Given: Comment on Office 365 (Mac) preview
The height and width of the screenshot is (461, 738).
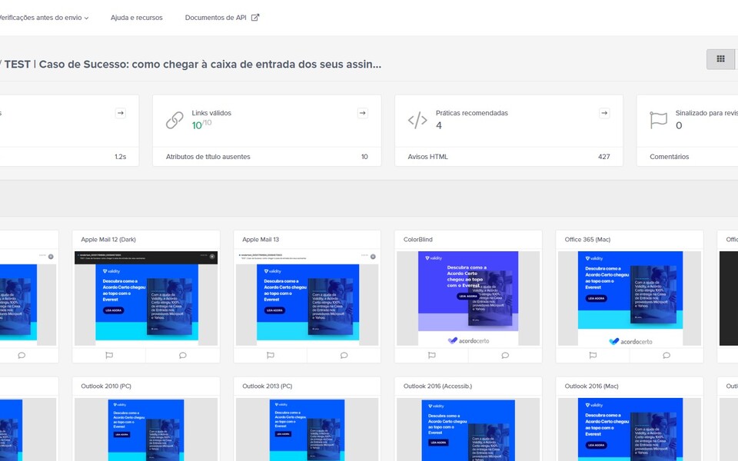Looking at the screenshot, I should 667,355.
